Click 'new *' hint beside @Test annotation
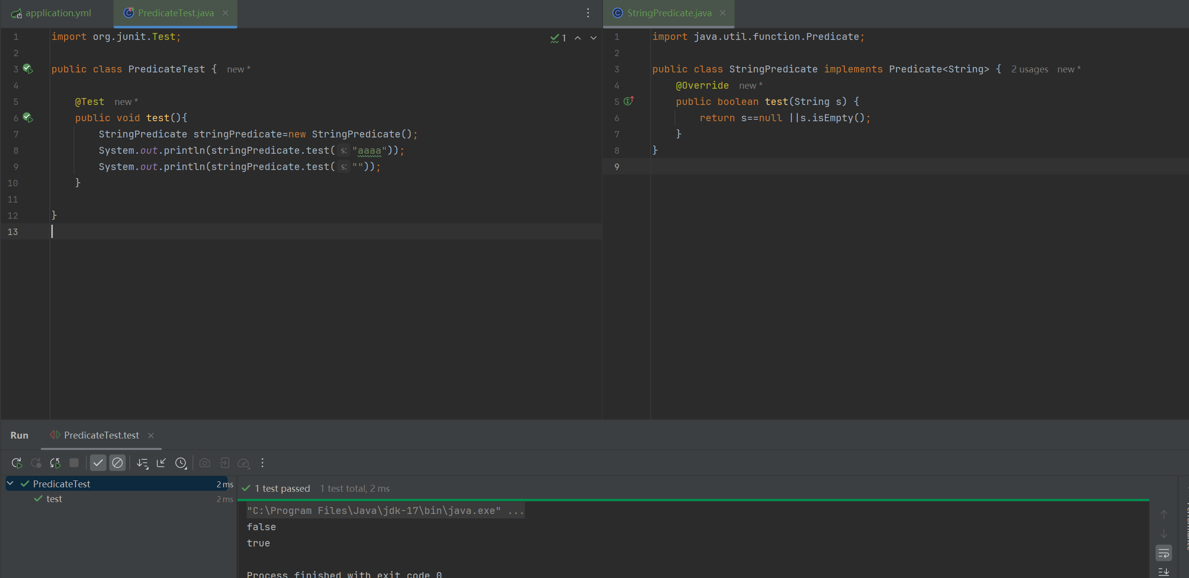The width and height of the screenshot is (1189, 578). [x=126, y=102]
